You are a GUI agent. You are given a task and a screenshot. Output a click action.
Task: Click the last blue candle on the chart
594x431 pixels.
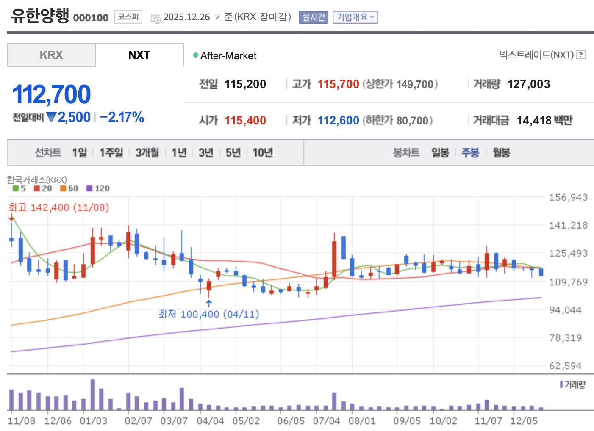tap(541, 272)
